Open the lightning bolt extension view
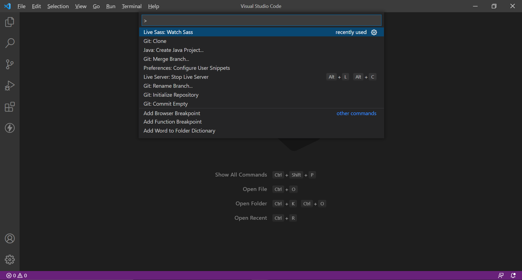Image resolution: width=522 pixels, height=280 pixels. pos(10,128)
